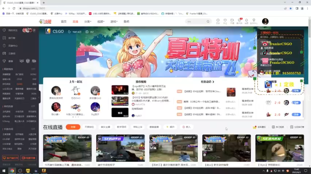Collapse the left sidebar with arrow handle
Image resolution: width=311 pixels, height=174 pixels.
pyautogui.click(x=39, y=97)
